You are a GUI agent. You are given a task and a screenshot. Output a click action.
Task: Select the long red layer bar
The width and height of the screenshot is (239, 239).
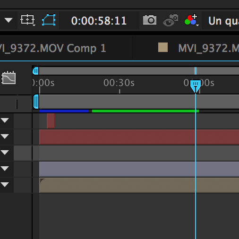click(x=139, y=137)
